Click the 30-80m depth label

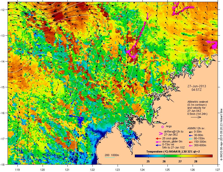coord(198,135)
